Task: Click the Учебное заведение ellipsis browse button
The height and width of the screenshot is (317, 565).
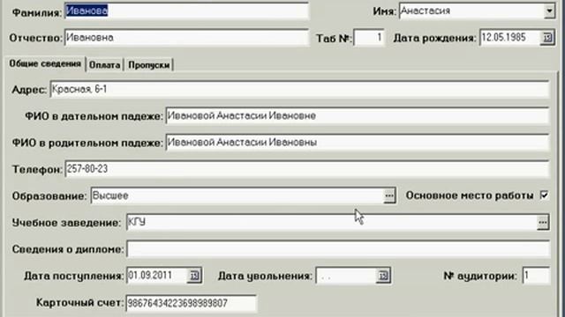Action: pyautogui.click(x=542, y=223)
